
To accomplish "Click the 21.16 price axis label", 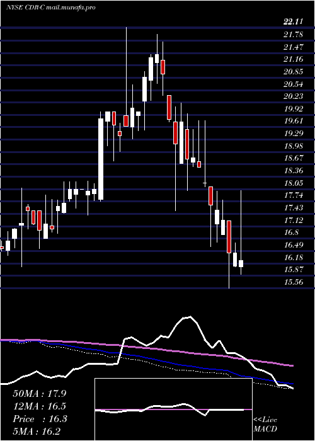I will pos(294,59).
